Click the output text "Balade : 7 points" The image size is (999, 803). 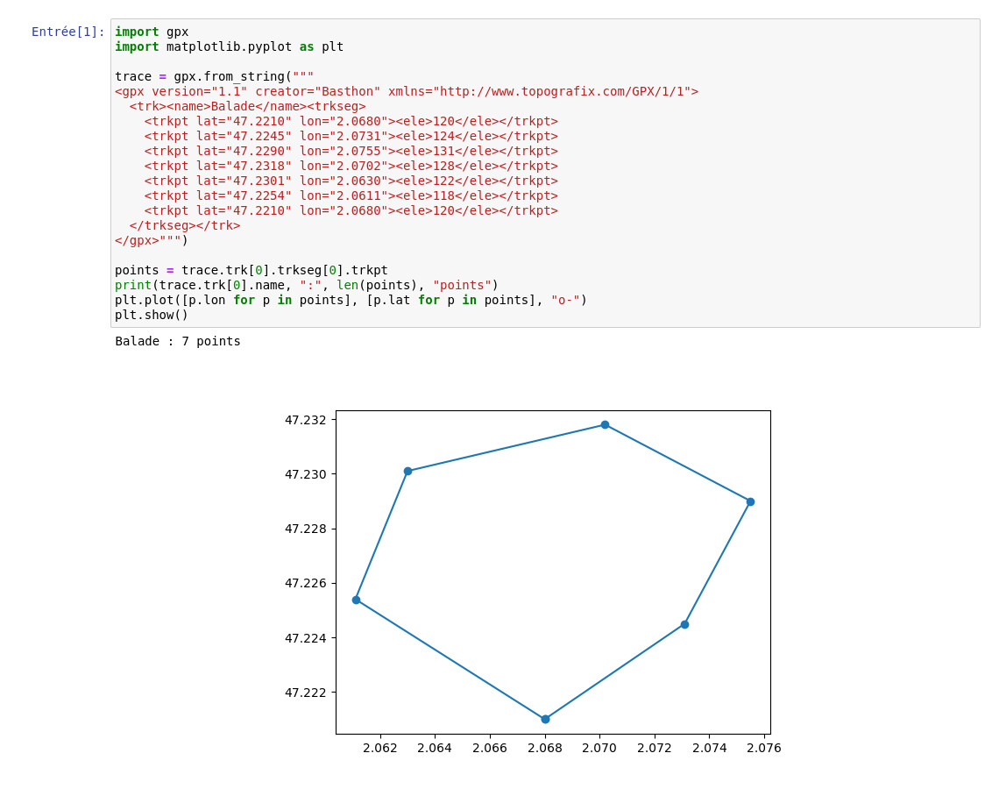[x=178, y=342]
